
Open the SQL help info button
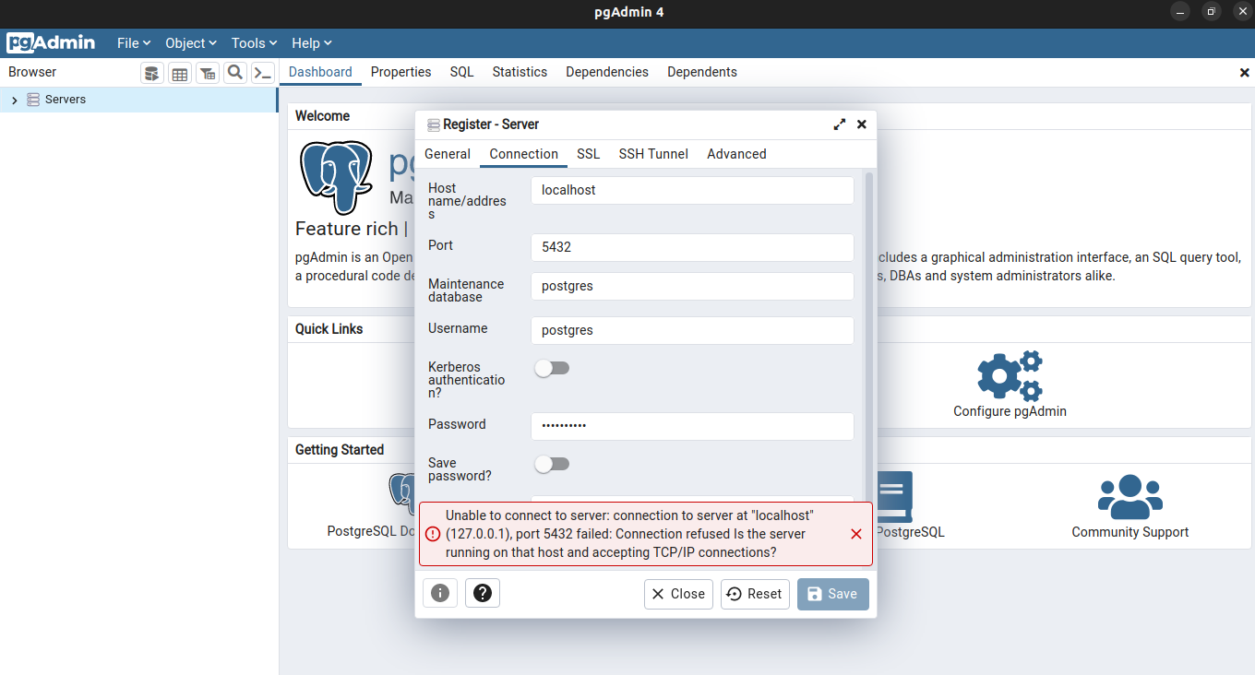(440, 594)
